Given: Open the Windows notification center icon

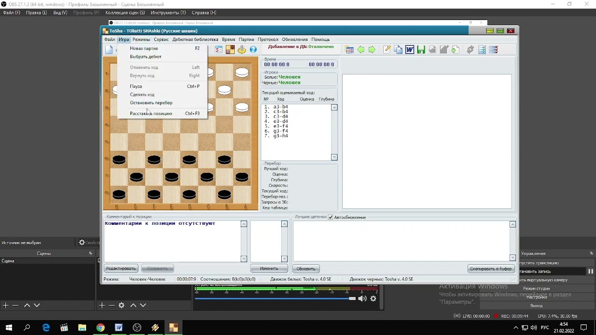Looking at the screenshot, I should tap(583, 328).
